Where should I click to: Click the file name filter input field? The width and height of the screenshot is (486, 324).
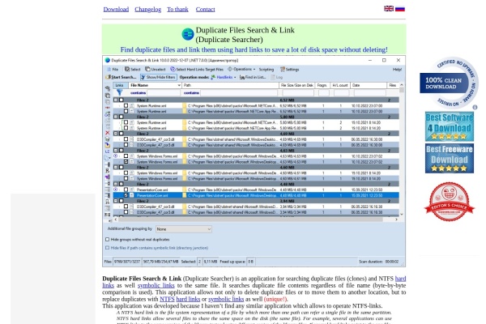[x=164, y=92]
